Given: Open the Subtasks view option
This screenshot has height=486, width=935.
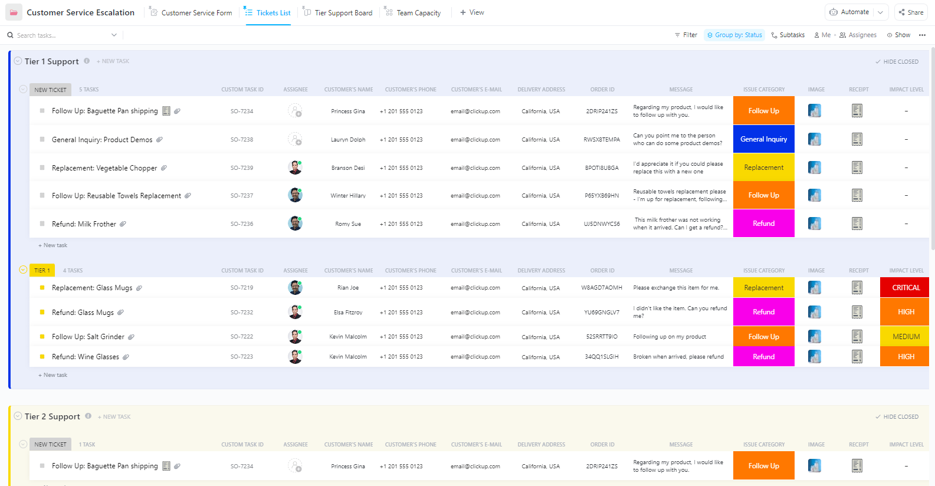Looking at the screenshot, I should pyautogui.click(x=788, y=35).
